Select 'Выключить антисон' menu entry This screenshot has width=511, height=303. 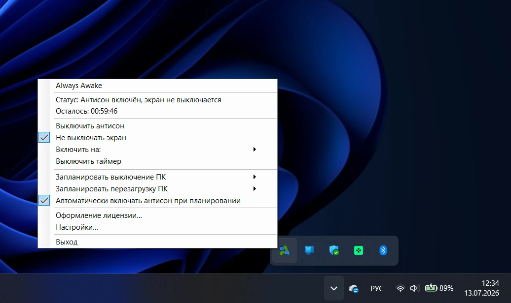pyautogui.click(x=157, y=126)
